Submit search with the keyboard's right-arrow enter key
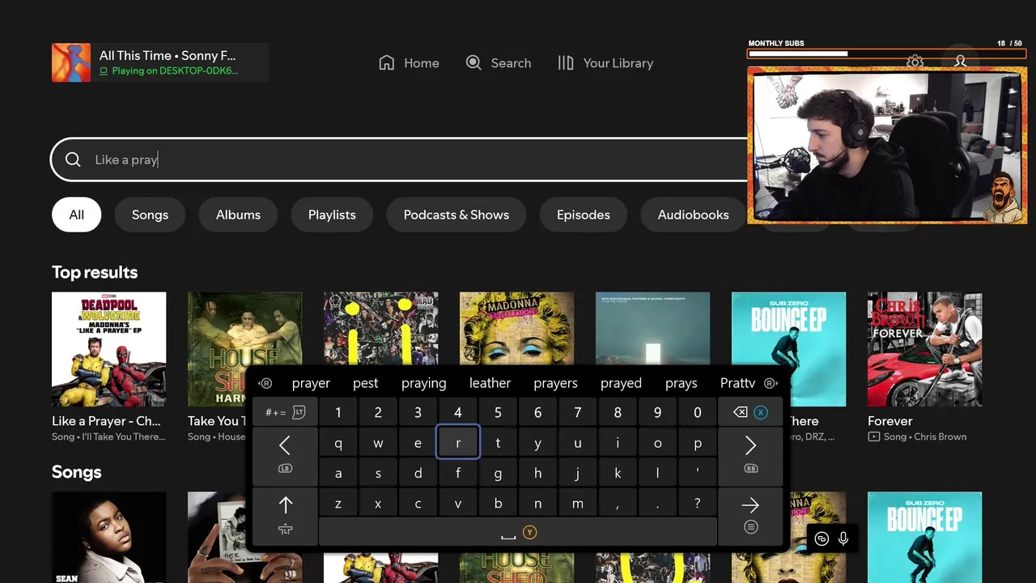This screenshot has width=1036, height=583. (750, 516)
